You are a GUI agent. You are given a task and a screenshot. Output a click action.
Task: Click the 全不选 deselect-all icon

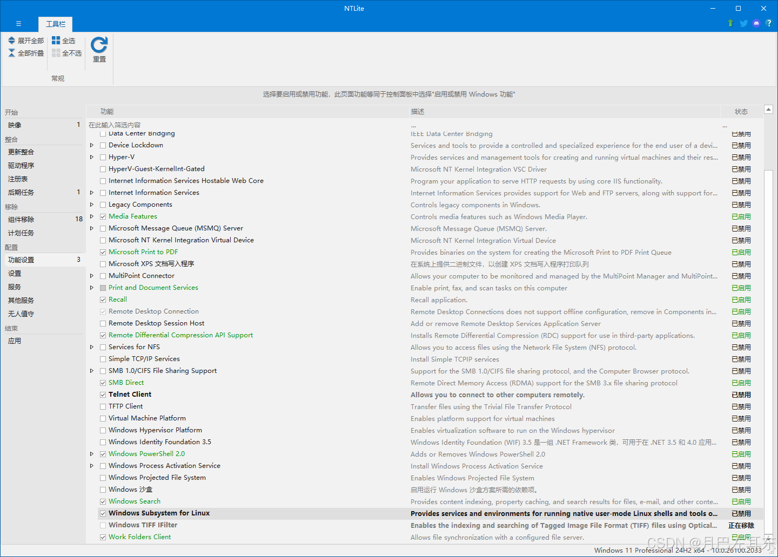point(56,53)
